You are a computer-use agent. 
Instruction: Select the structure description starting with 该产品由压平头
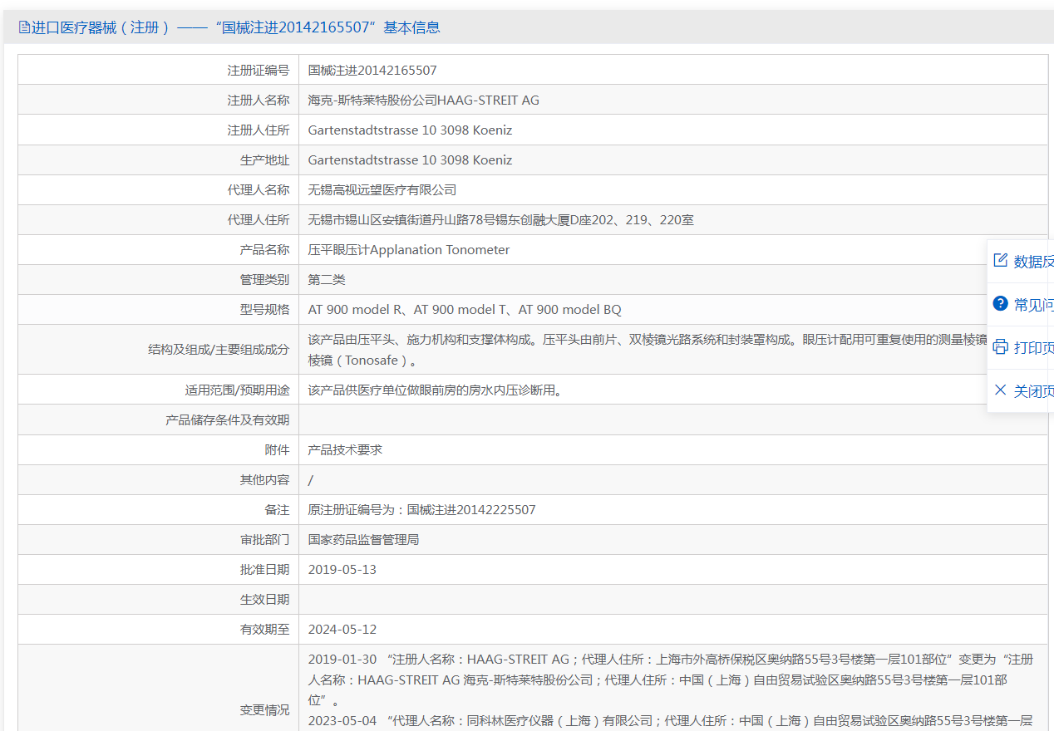click(x=648, y=351)
